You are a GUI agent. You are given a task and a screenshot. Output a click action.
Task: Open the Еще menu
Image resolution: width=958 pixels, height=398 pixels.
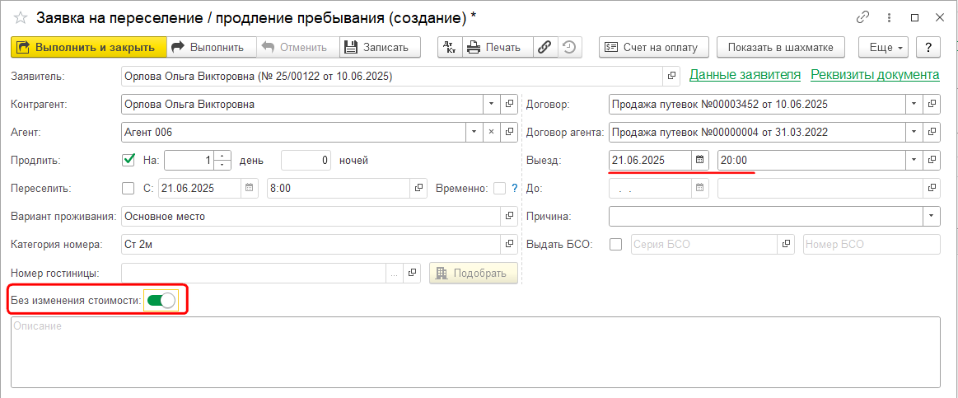[884, 47]
